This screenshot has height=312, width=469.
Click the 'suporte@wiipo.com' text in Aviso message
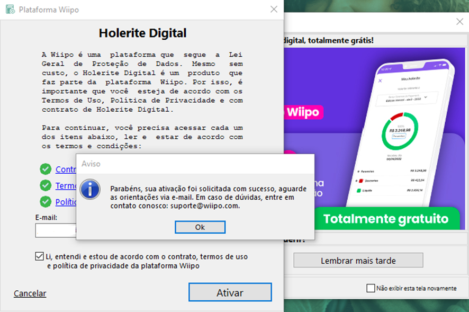click(204, 206)
